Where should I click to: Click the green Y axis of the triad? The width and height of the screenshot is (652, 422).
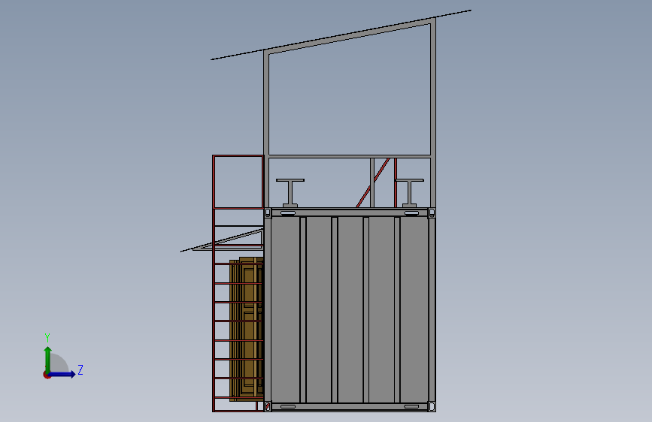[48, 359]
